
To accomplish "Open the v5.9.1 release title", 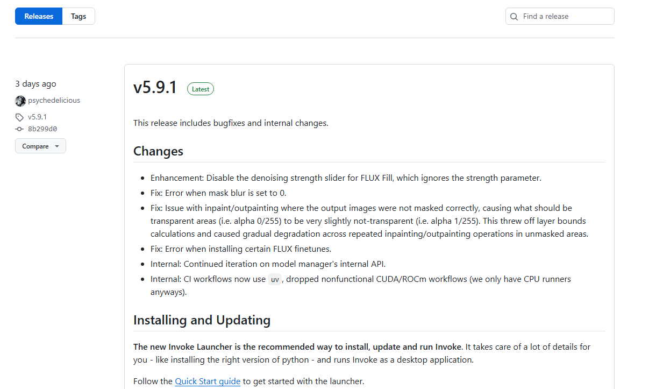I will tap(155, 87).
